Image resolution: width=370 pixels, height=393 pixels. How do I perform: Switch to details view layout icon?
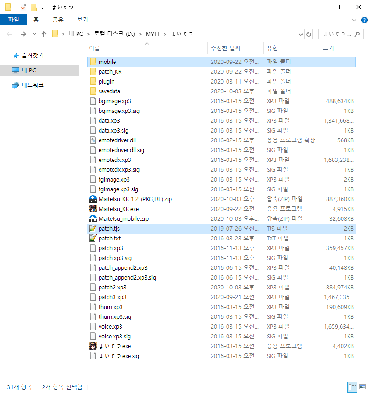click(x=352, y=387)
